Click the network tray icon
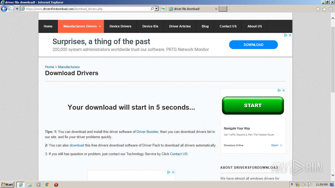The height and width of the screenshot is (188, 335). click(x=298, y=185)
